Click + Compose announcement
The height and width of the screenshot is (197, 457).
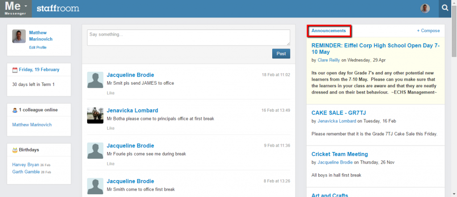coord(428,31)
